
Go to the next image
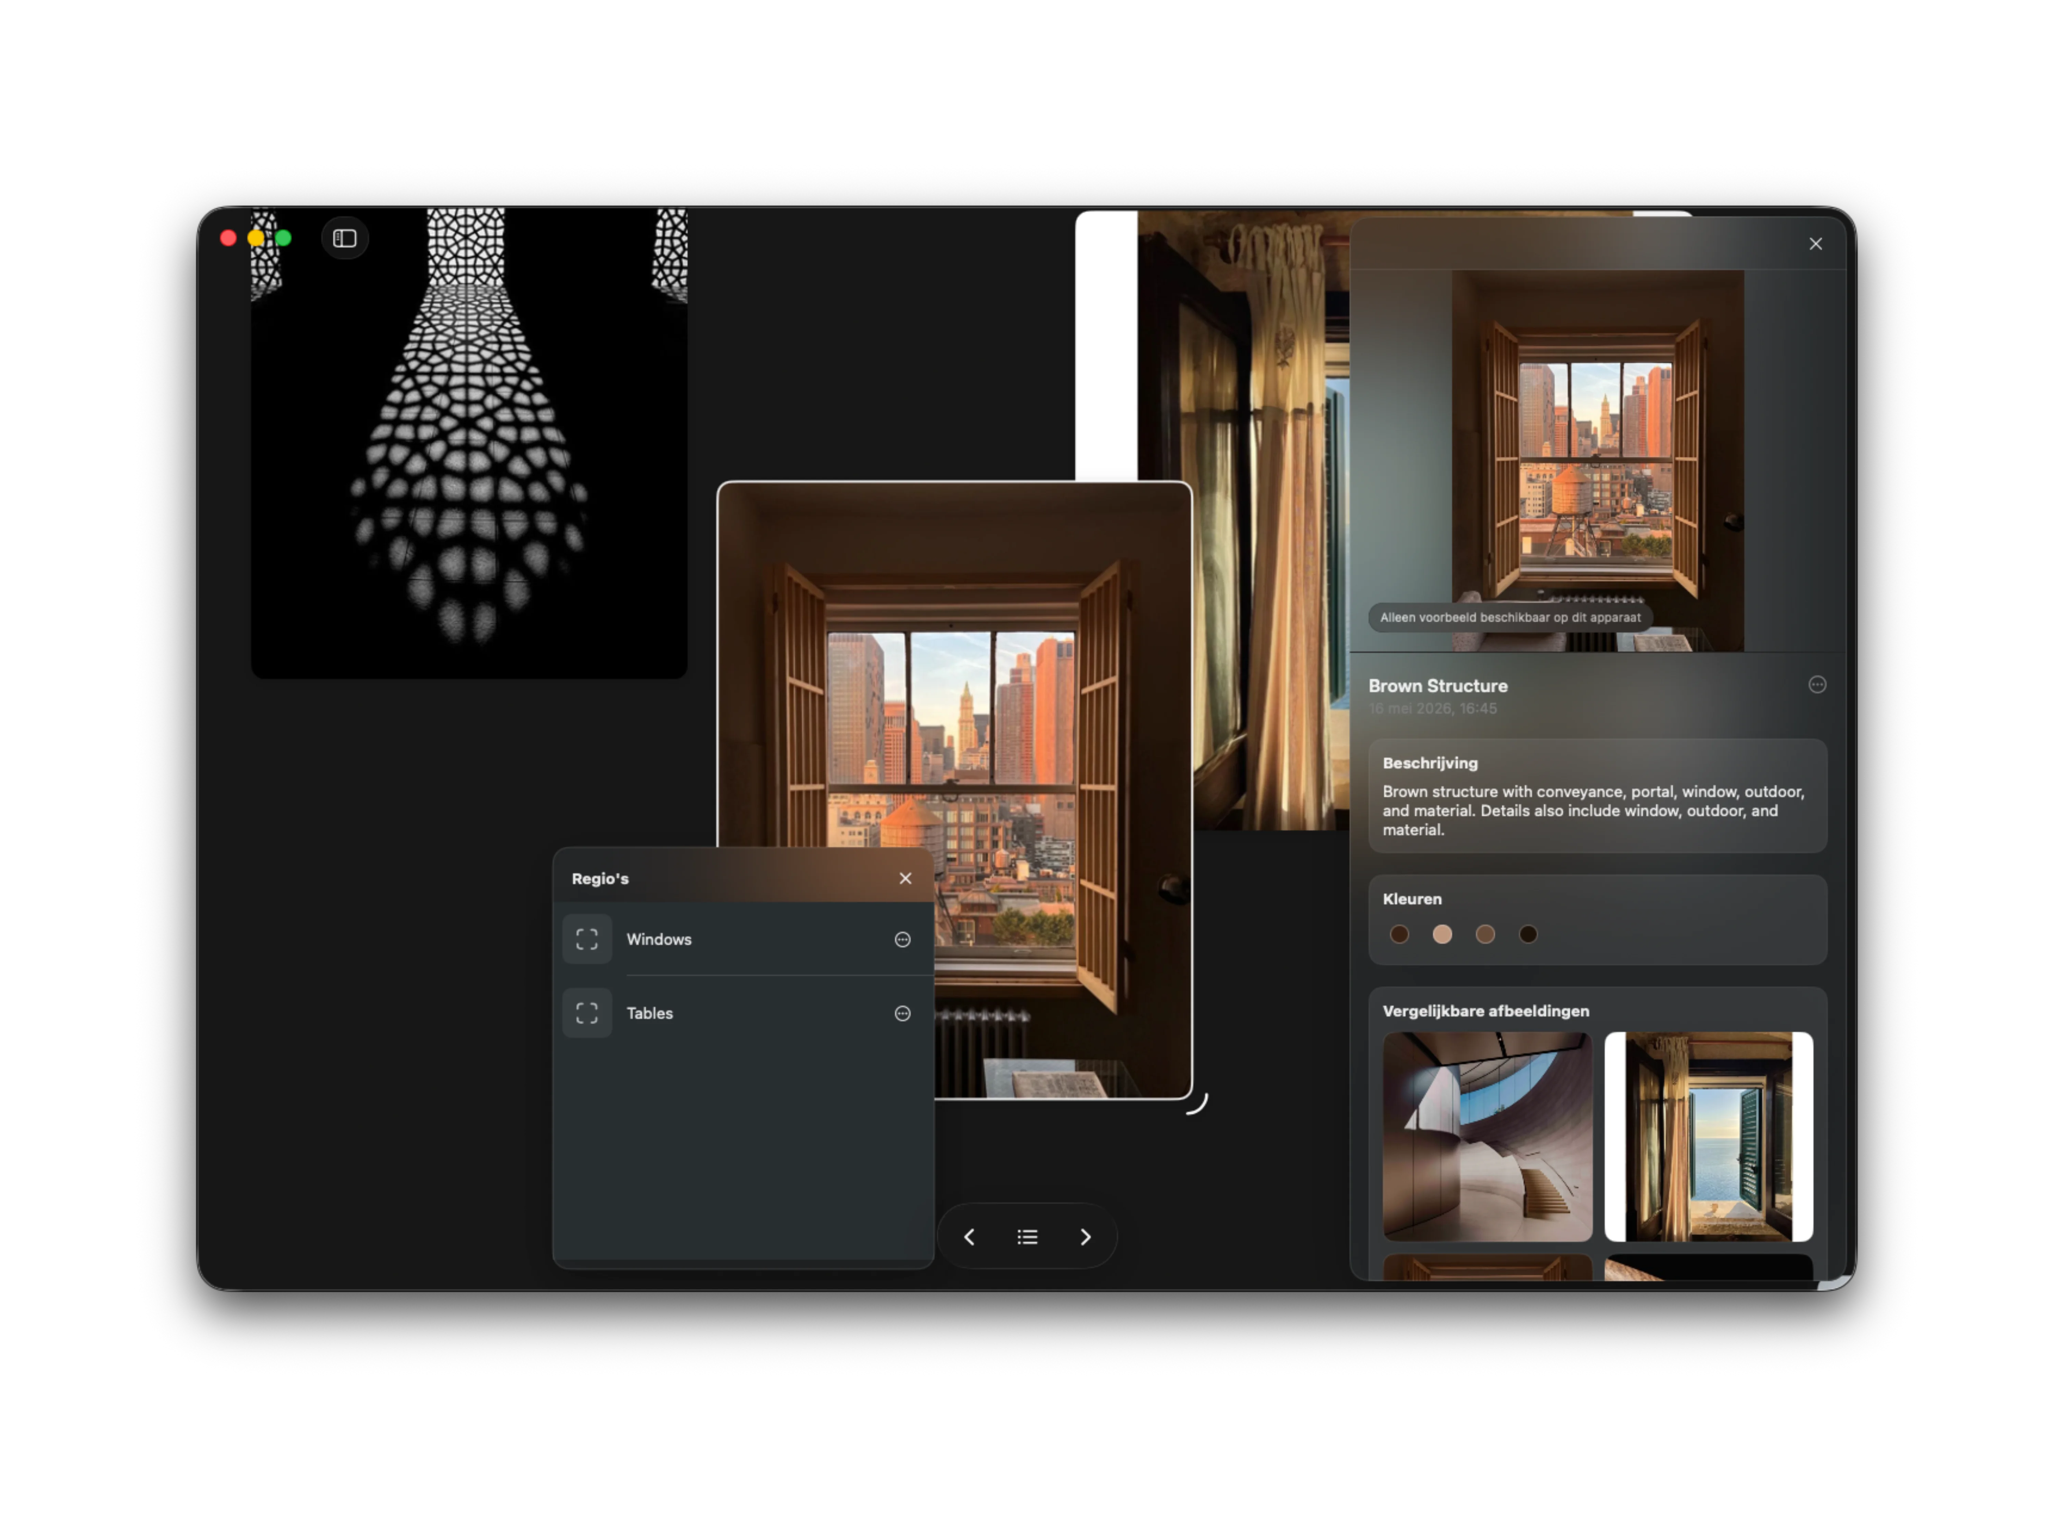(1086, 1236)
